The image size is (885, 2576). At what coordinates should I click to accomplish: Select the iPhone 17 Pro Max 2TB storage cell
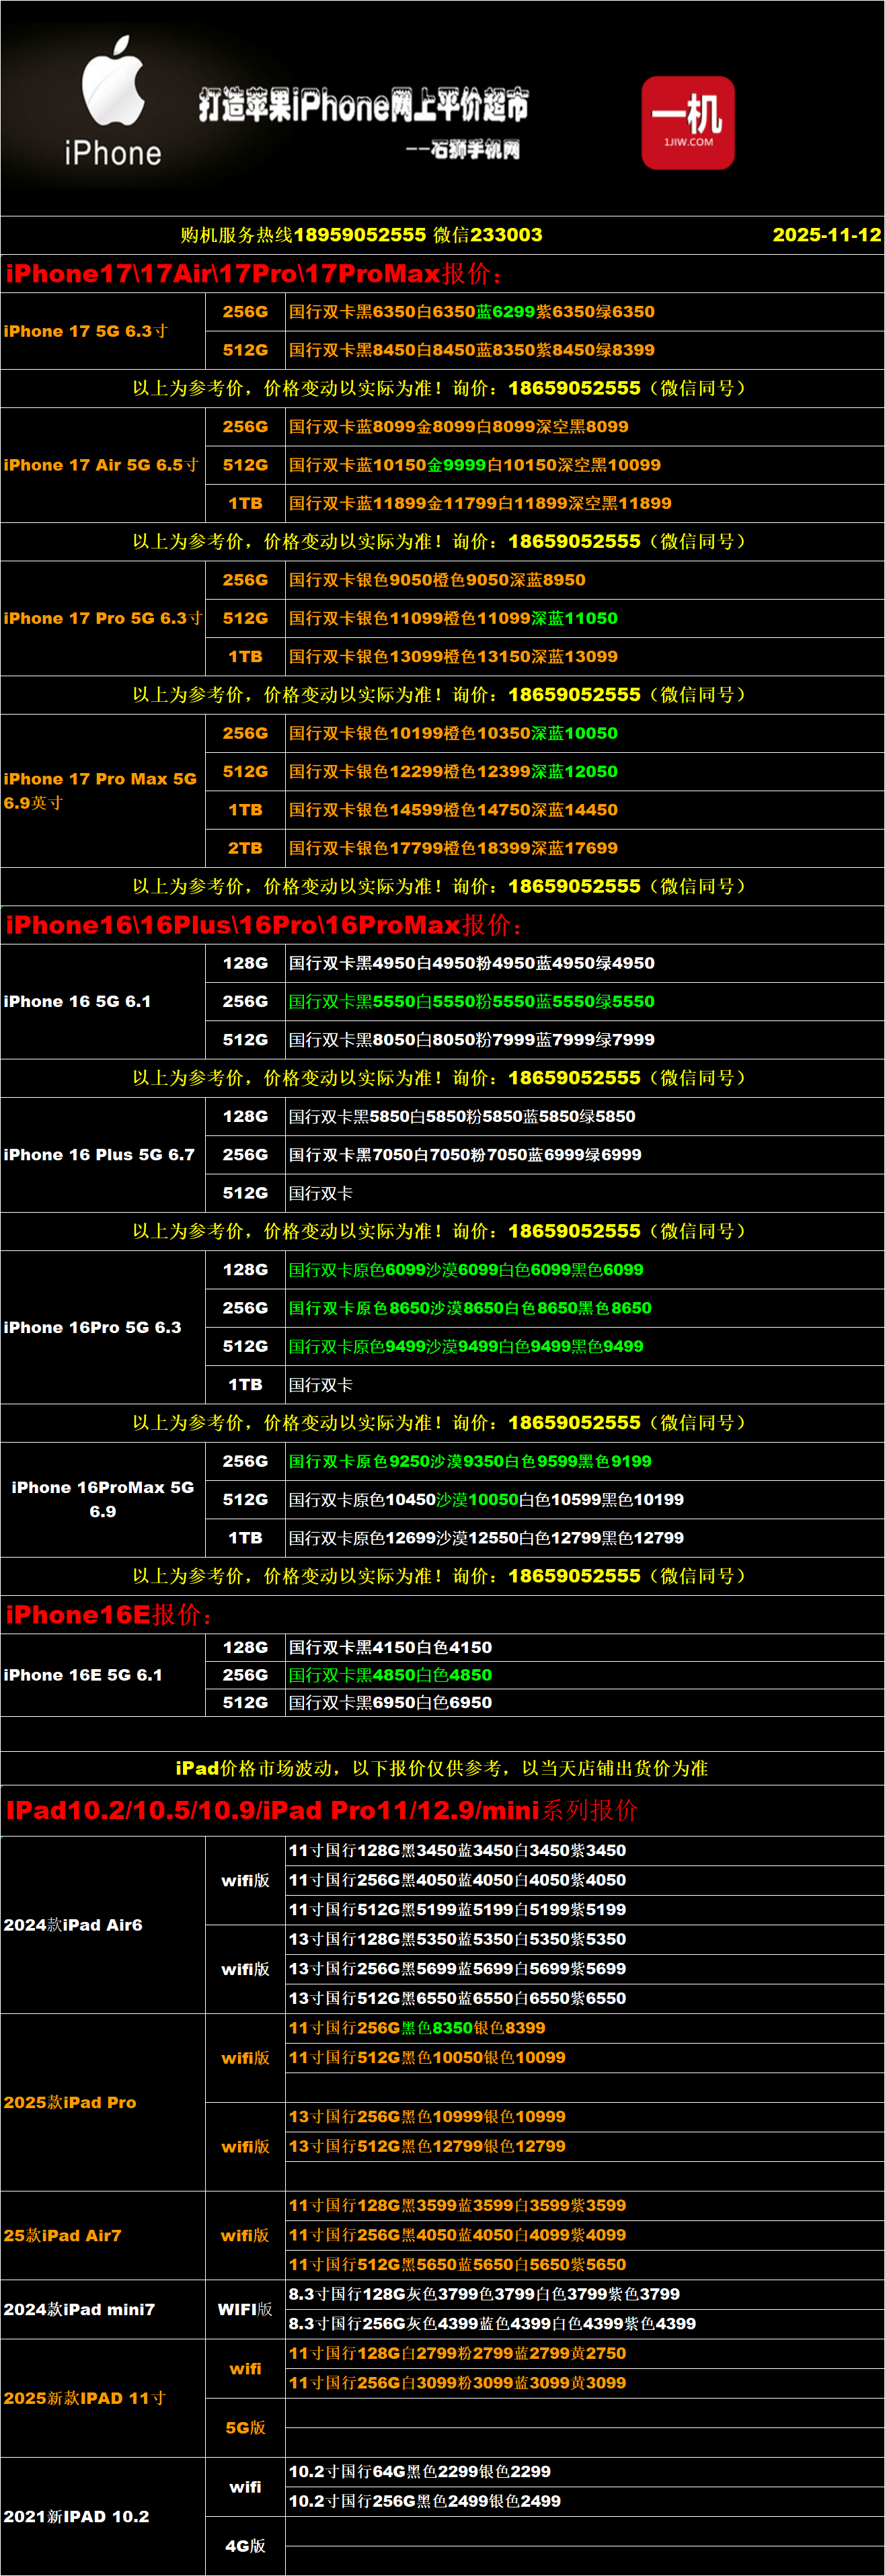pyautogui.click(x=245, y=848)
